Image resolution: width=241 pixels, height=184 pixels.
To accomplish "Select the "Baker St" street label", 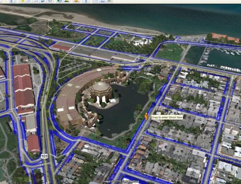I will point(134,145).
